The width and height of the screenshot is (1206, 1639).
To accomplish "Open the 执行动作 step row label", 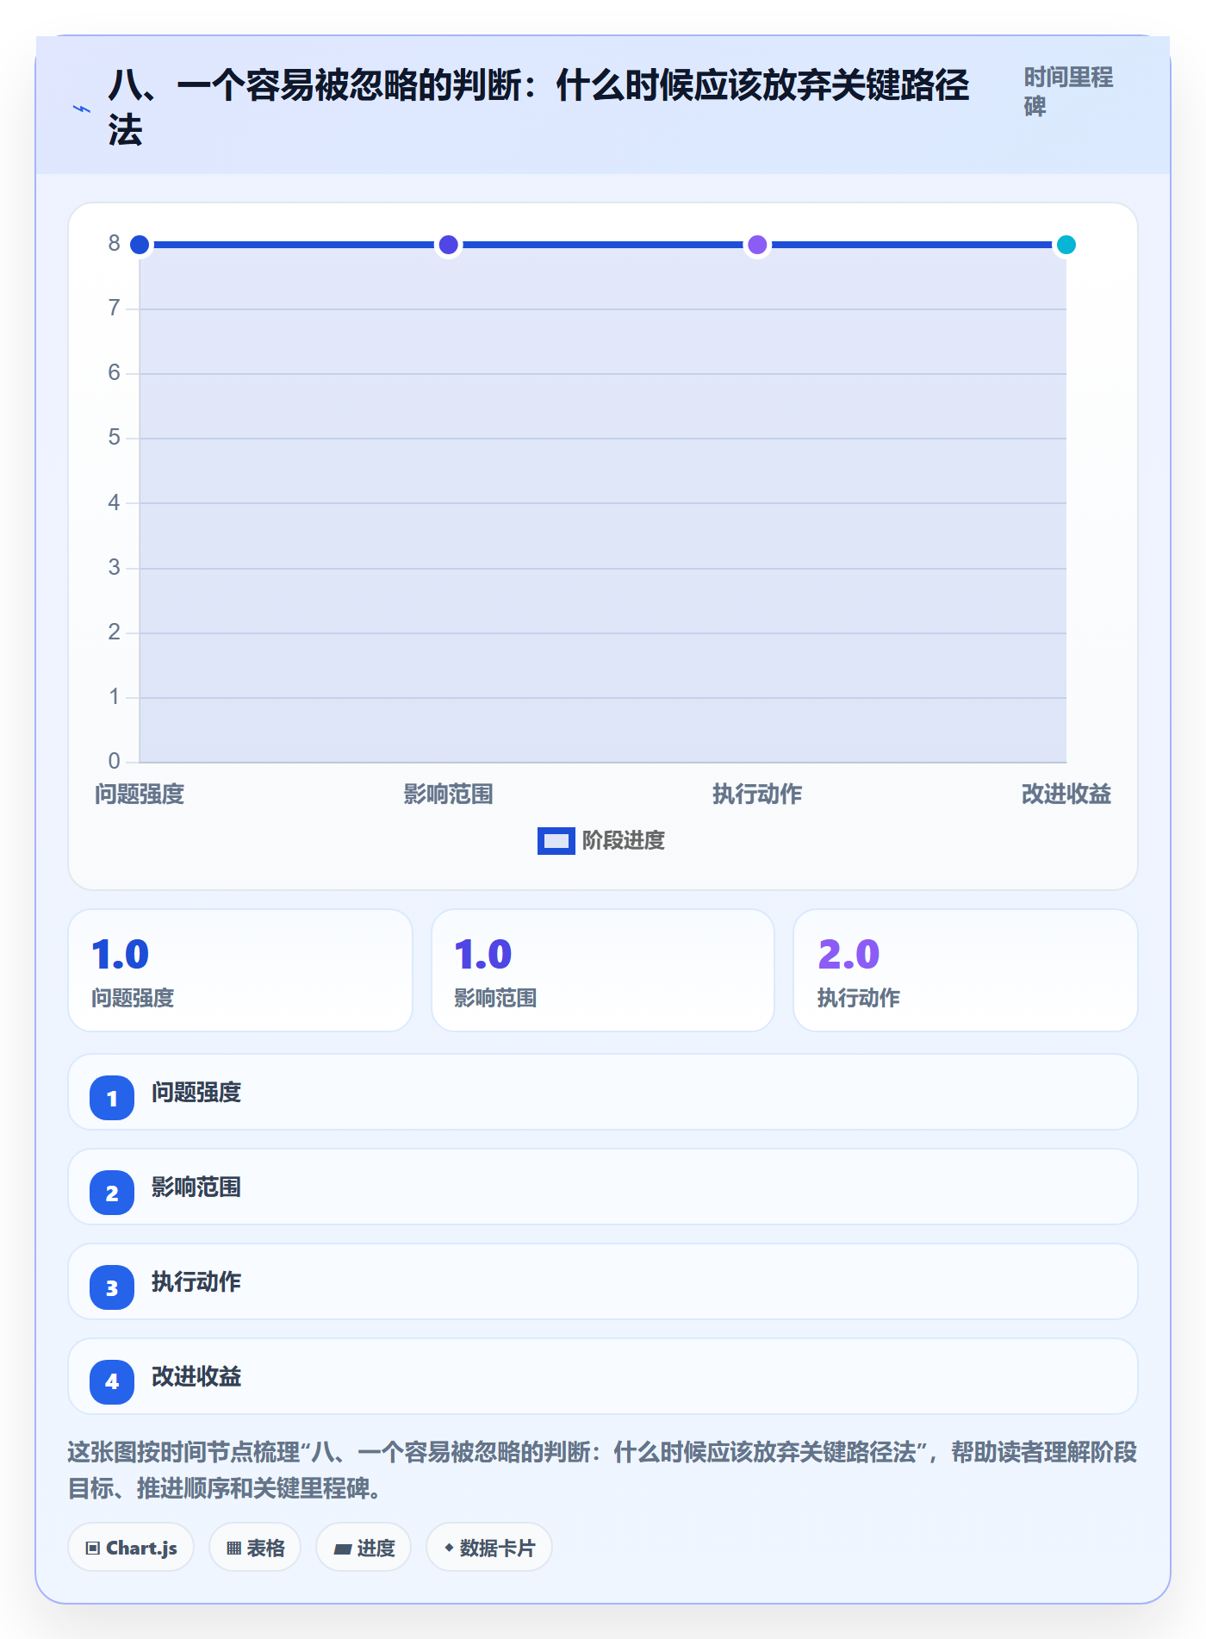I will tap(196, 1282).
